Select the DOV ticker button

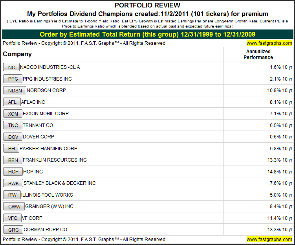[x=13, y=137]
